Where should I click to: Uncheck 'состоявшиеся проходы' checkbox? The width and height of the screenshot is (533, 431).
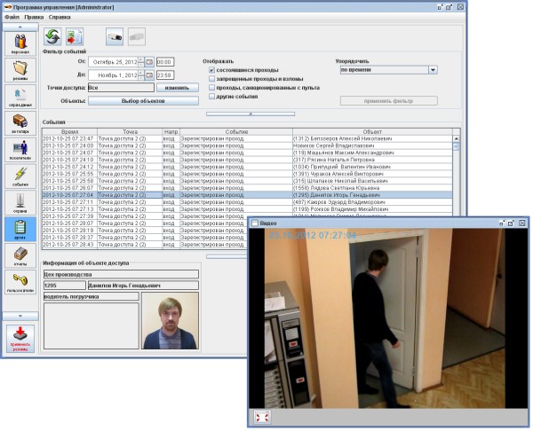[x=211, y=69]
